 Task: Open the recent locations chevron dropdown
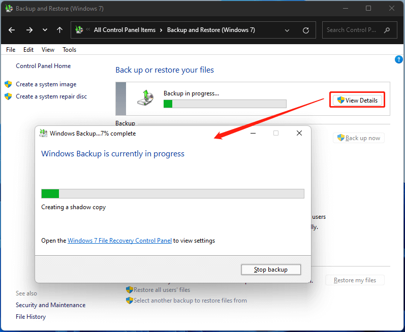tap(45, 30)
